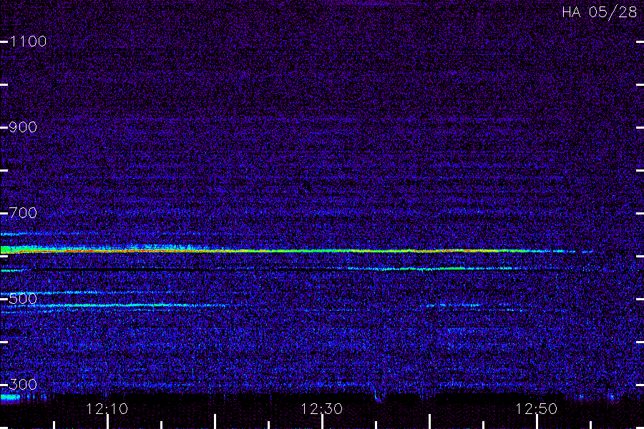Image resolution: width=644 pixels, height=429 pixels.
Task: Click the 700 frequency axis label
Action: (23, 213)
